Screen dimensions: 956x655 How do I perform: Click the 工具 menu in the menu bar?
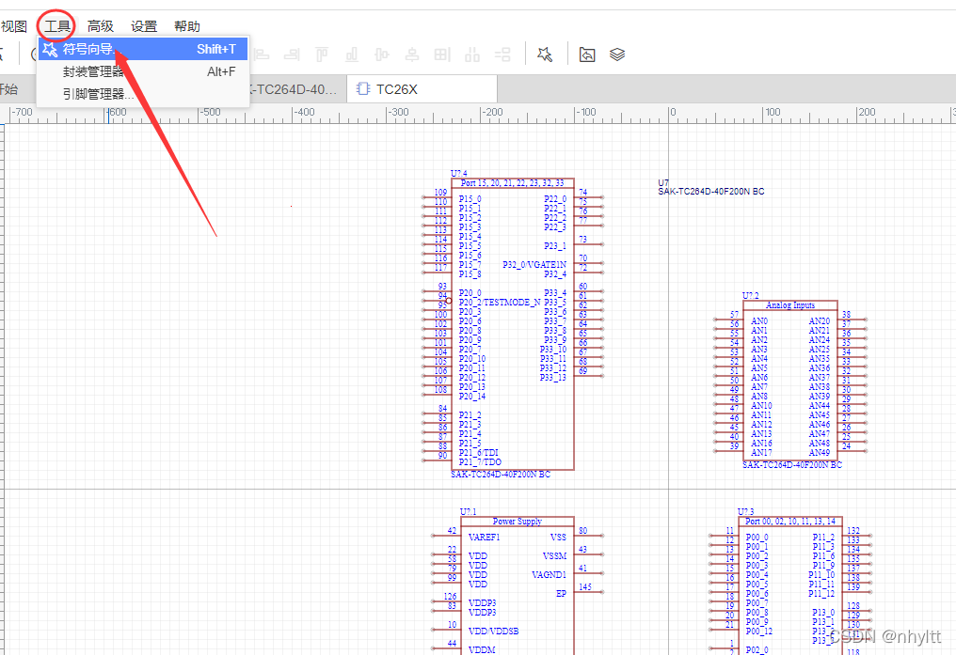point(57,26)
